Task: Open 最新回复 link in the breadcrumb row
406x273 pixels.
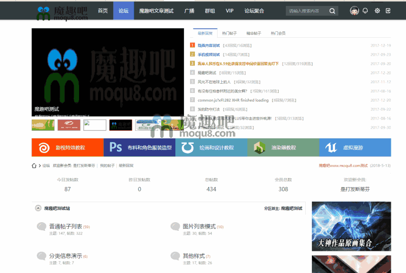Action: (126, 166)
